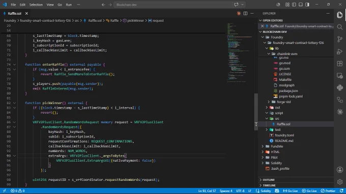Click the Split Editor icon
The image size is (346, 194).
pyautogui.click(x=245, y=13)
